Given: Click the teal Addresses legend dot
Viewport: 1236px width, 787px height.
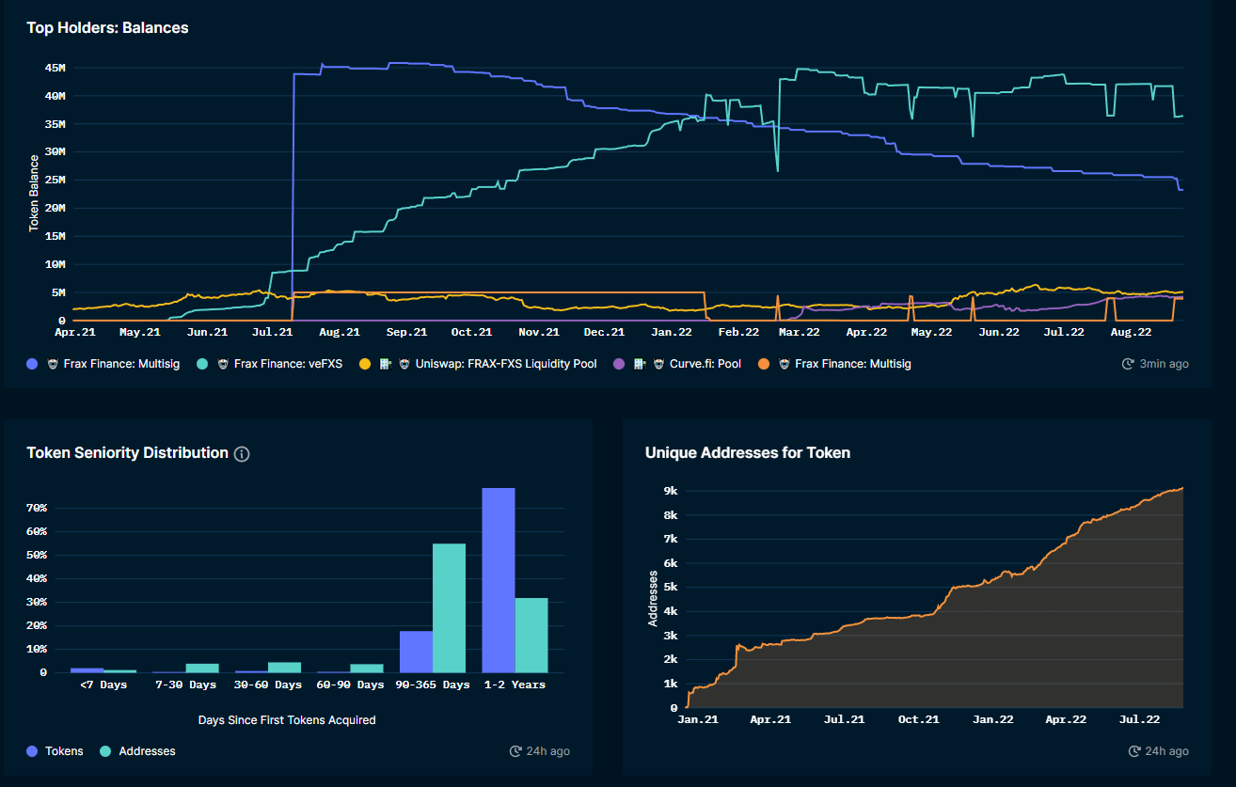Looking at the screenshot, I should pyautogui.click(x=105, y=751).
